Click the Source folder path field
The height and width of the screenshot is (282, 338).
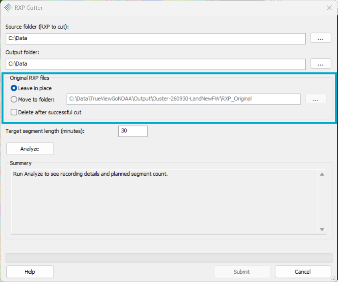pos(156,39)
